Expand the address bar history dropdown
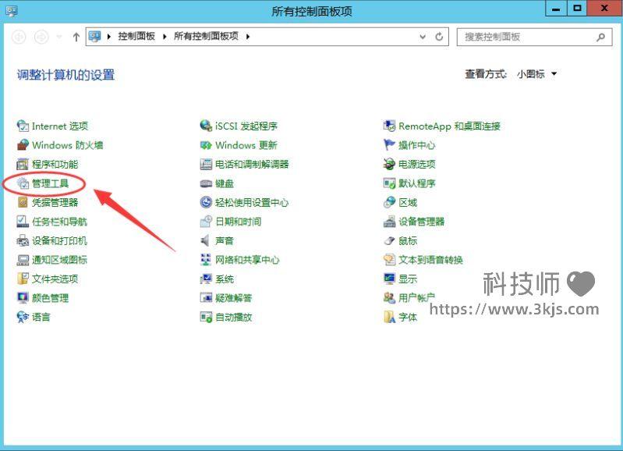 click(x=423, y=37)
